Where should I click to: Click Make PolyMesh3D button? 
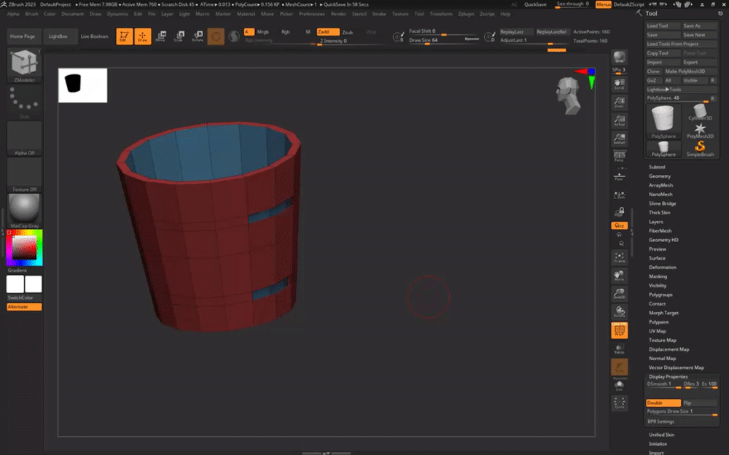coord(685,71)
